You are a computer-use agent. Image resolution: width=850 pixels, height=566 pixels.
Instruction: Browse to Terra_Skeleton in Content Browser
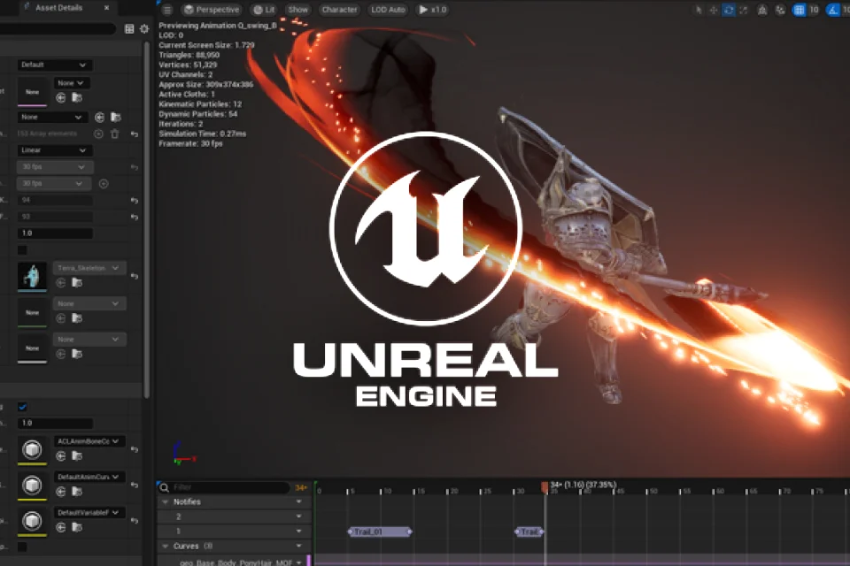tap(77, 283)
